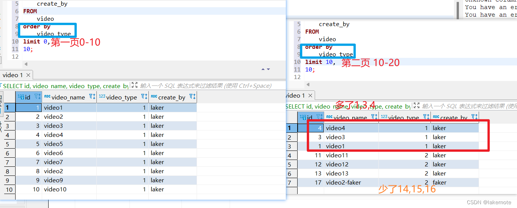Expand filter panel icon in right window
The width and height of the screenshot is (517, 208).
[416, 106]
